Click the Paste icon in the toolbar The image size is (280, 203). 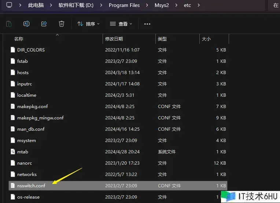click(9, 24)
